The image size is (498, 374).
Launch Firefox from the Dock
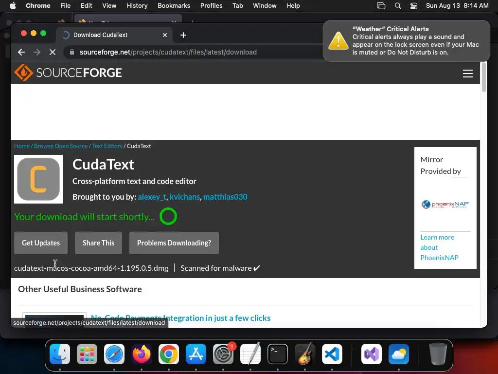[x=142, y=354]
